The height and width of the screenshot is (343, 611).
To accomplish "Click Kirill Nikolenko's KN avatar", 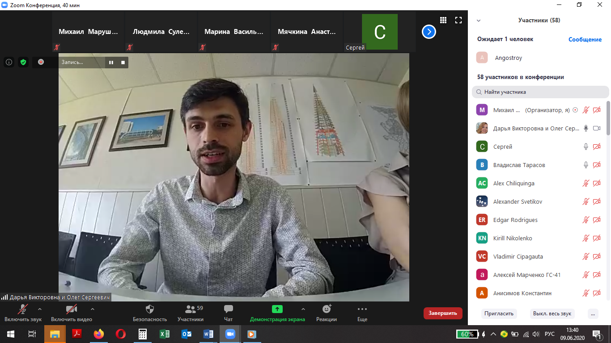I will point(482,238).
